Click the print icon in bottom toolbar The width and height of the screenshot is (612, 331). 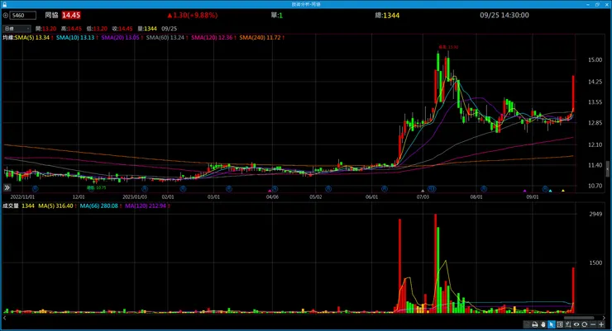[535, 324]
